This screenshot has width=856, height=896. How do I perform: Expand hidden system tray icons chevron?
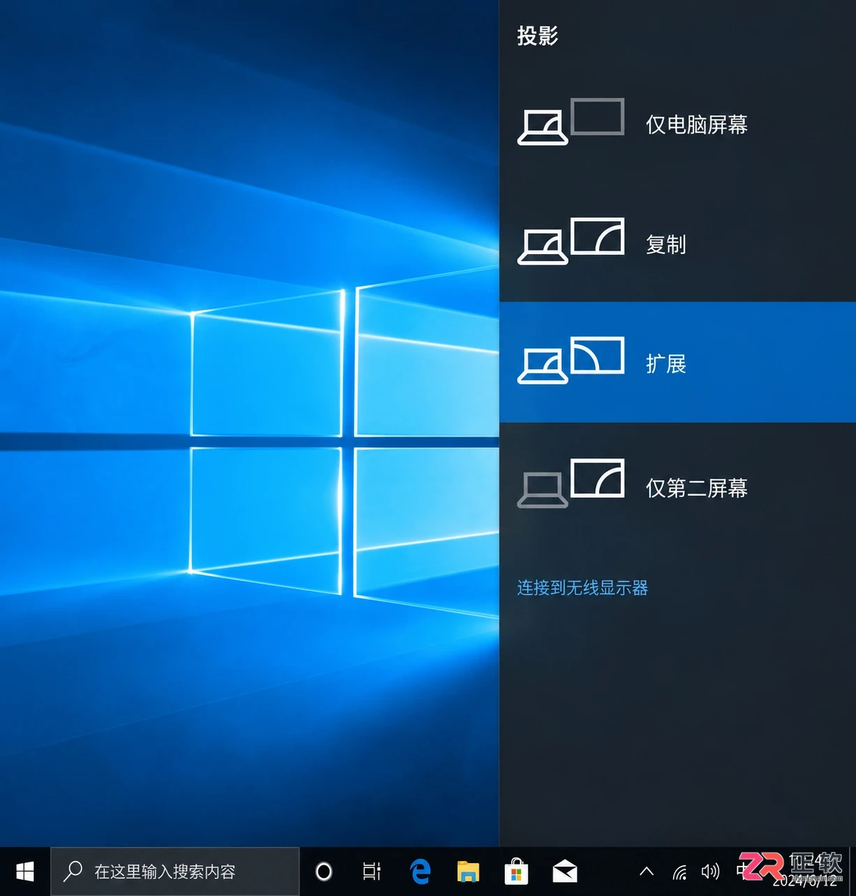point(647,872)
